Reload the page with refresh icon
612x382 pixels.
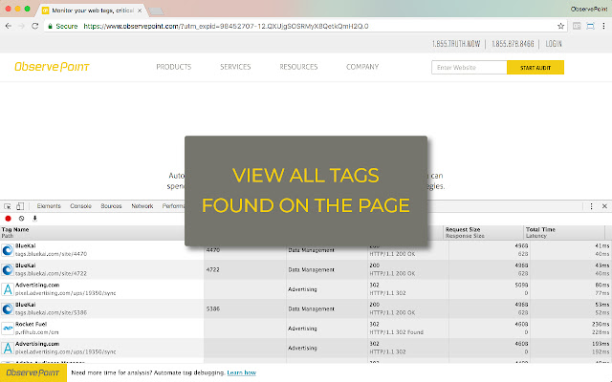(35, 26)
